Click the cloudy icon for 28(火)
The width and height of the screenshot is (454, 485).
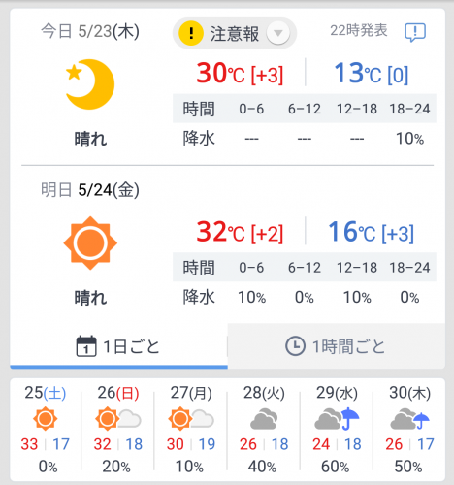click(x=264, y=419)
